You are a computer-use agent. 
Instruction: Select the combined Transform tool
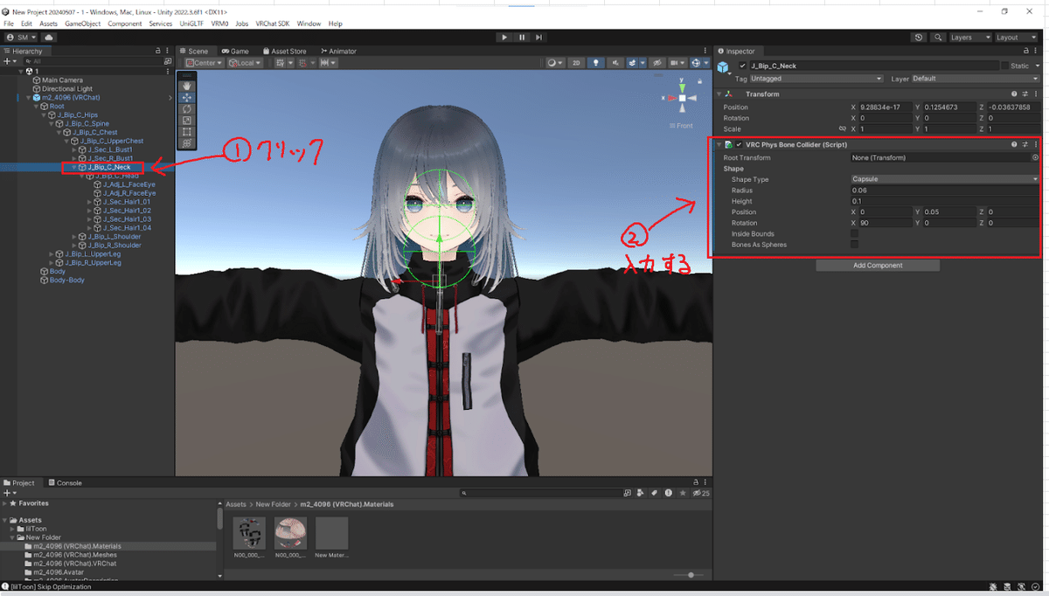coord(187,143)
